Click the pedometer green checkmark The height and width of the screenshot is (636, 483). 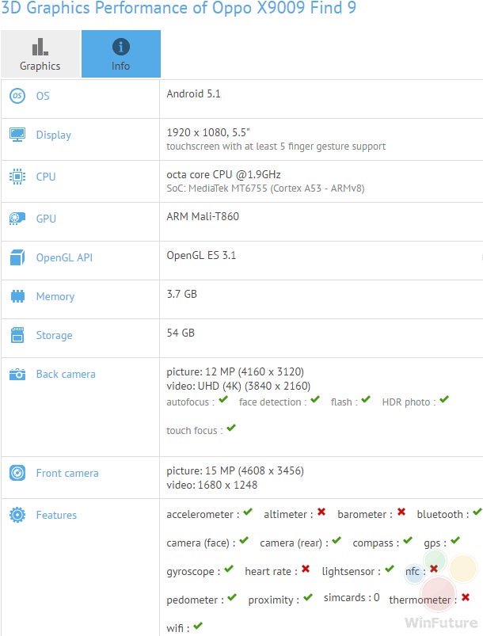pos(232,597)
